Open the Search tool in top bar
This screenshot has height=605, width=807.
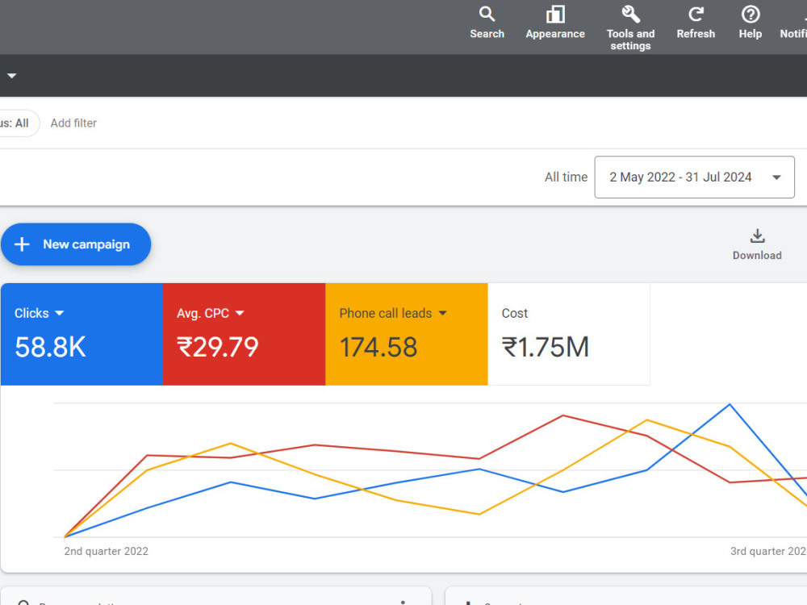coord(487,23)
